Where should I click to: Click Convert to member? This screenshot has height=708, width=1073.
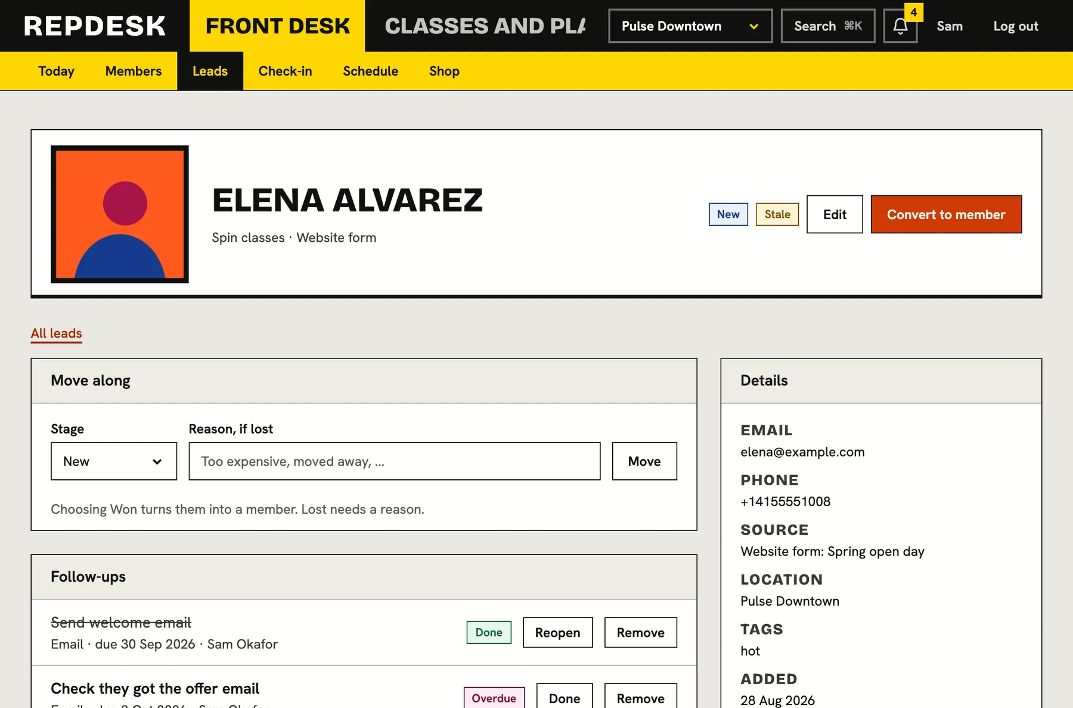point(946,214)
